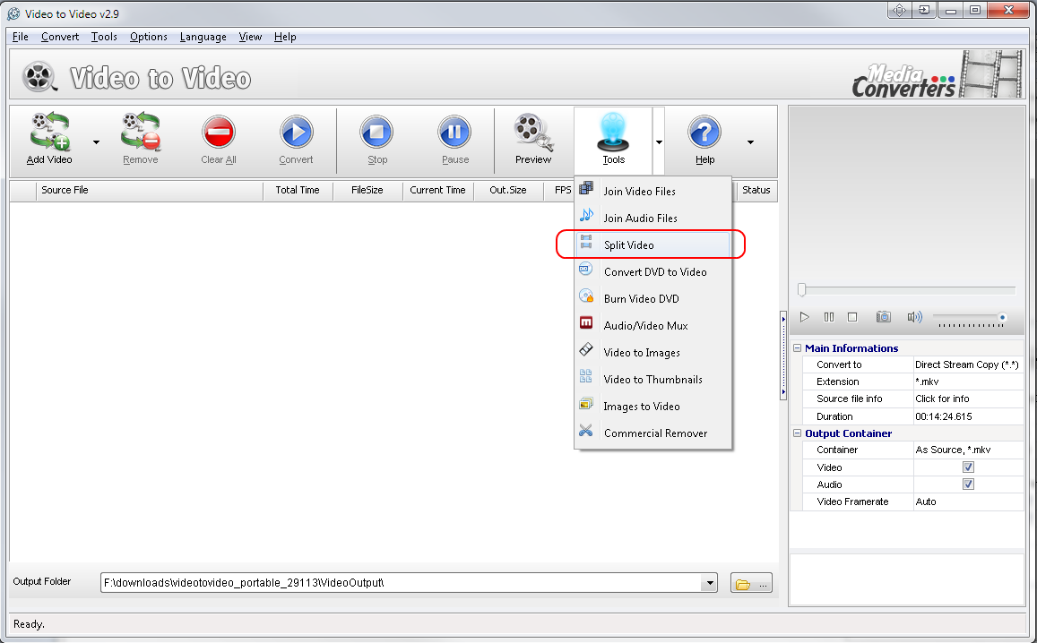Screen dimensions: 1037x643
Task: Click the Auto Video Framerate value
Action: click(926, 502)
